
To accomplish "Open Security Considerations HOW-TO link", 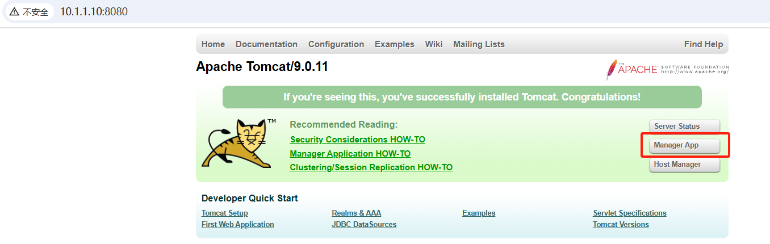I will pos(358,140).
